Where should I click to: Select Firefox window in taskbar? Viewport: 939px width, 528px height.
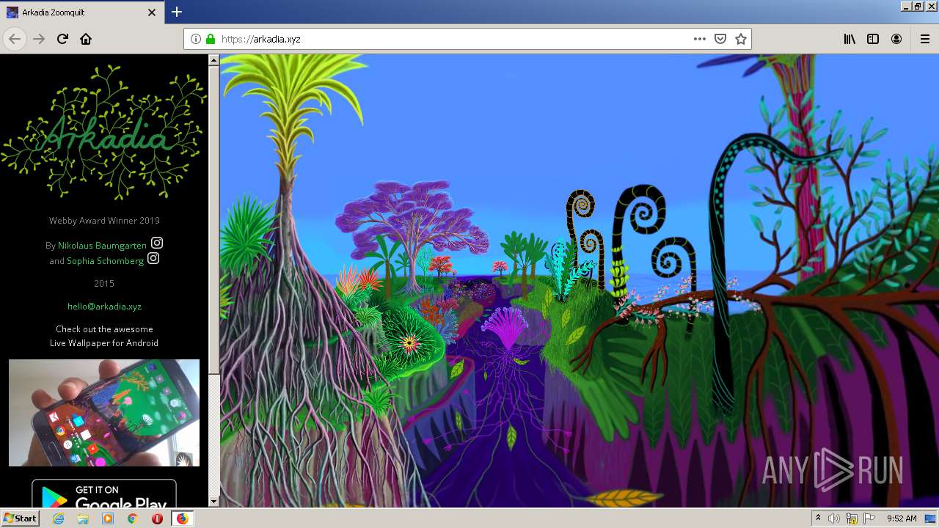pyautogui.click(x=182, y=518)
